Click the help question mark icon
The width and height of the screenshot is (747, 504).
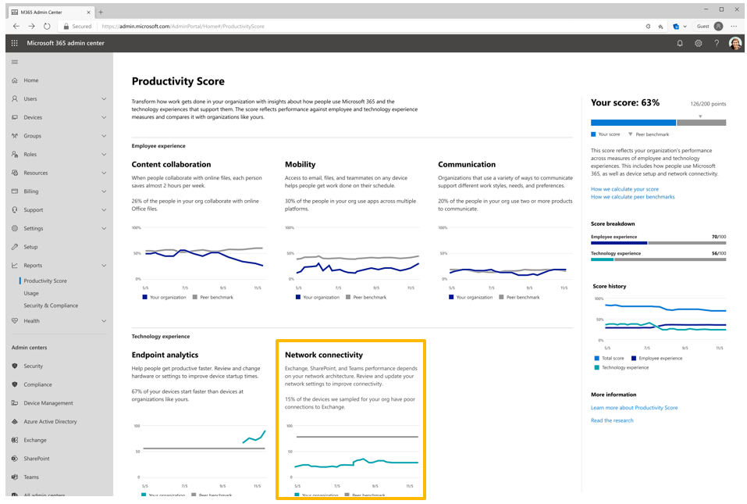[717, 43]
